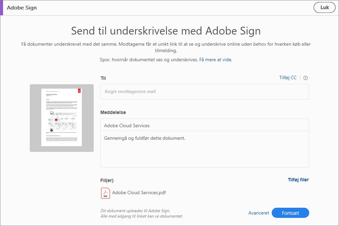This screenshot has width=339, height=226.
Task: Click the Tilføj CC link
Action: click(x=288, y=78)
